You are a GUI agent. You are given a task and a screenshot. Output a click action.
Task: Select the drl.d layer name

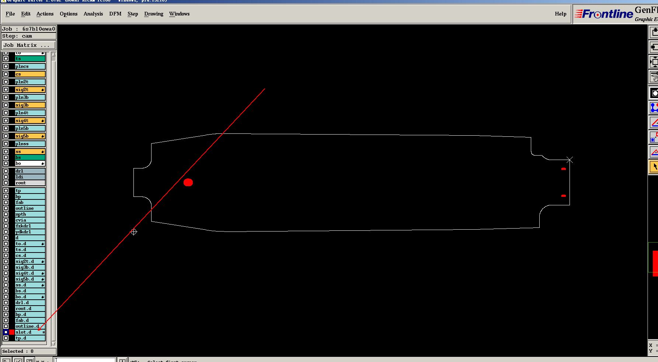click(x=30, y=303)
